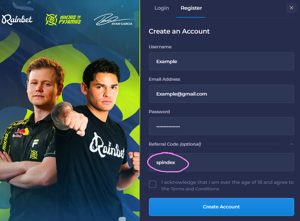Click the Create an Account heading
Viewport: 300px width, 221px height.
pyautogui.click(x=179, y=31)
